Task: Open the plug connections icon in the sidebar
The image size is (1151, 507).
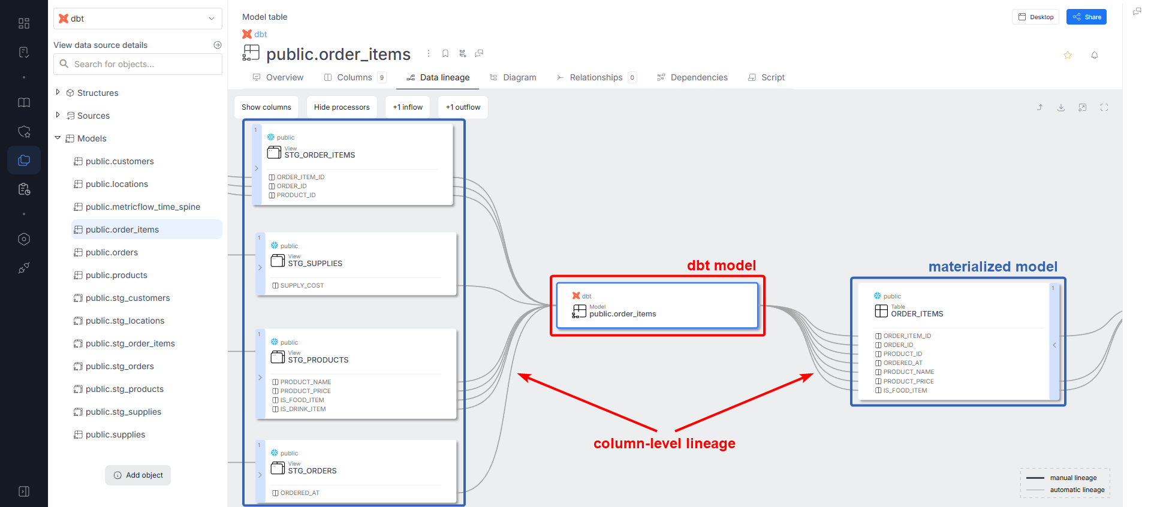Action: coord(24,268)
